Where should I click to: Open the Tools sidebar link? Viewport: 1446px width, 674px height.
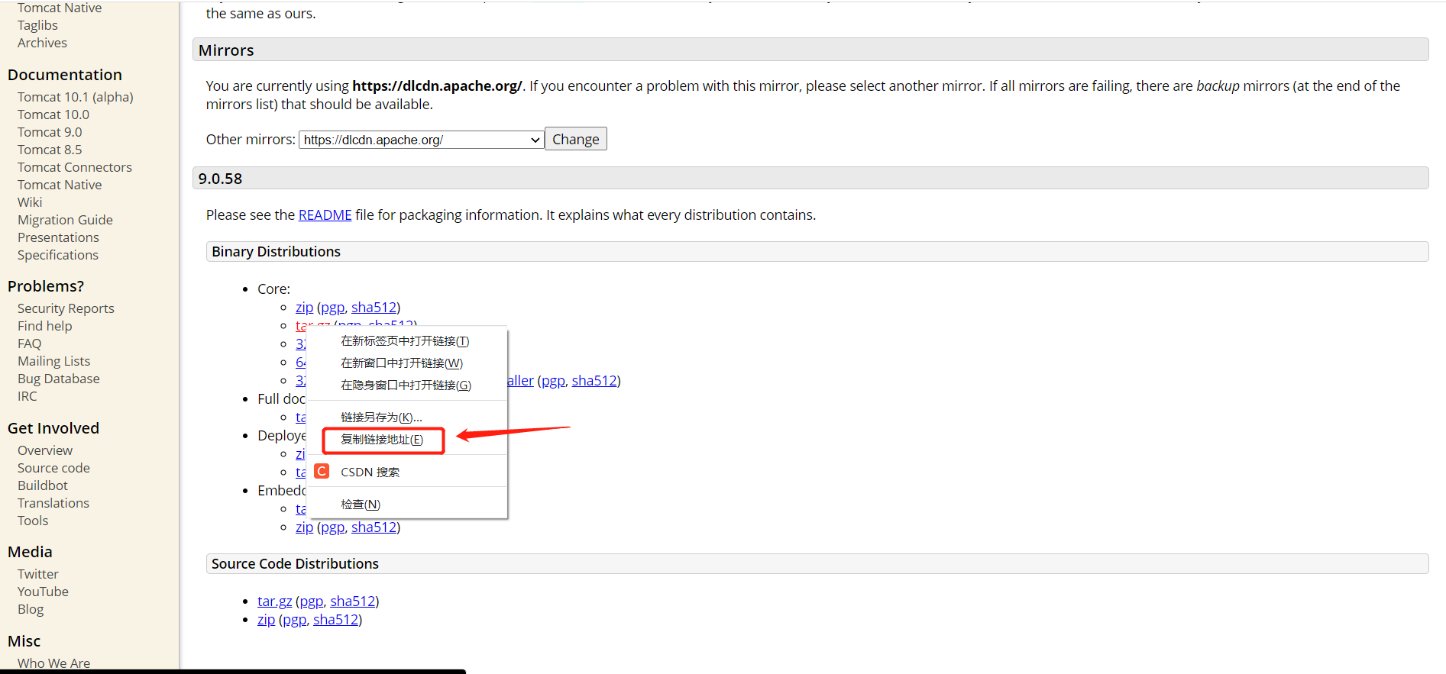click(x=33, y=521)
